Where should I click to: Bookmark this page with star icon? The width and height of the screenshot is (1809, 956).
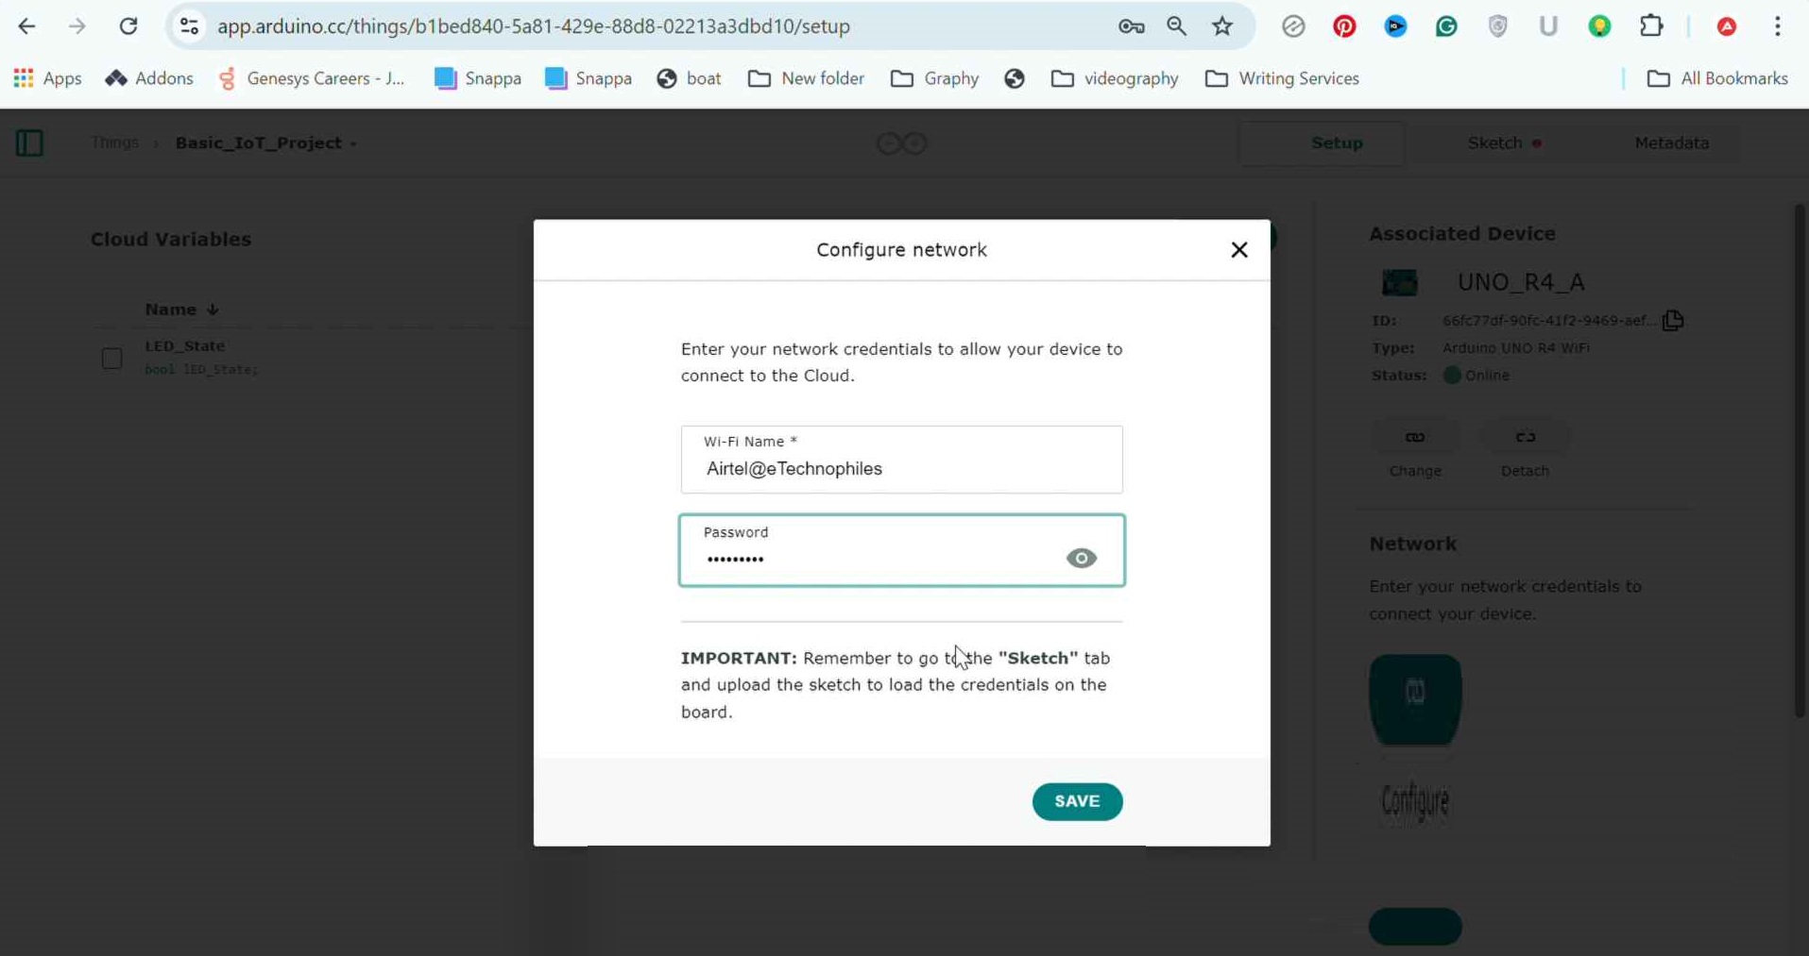coord(1222,26)
